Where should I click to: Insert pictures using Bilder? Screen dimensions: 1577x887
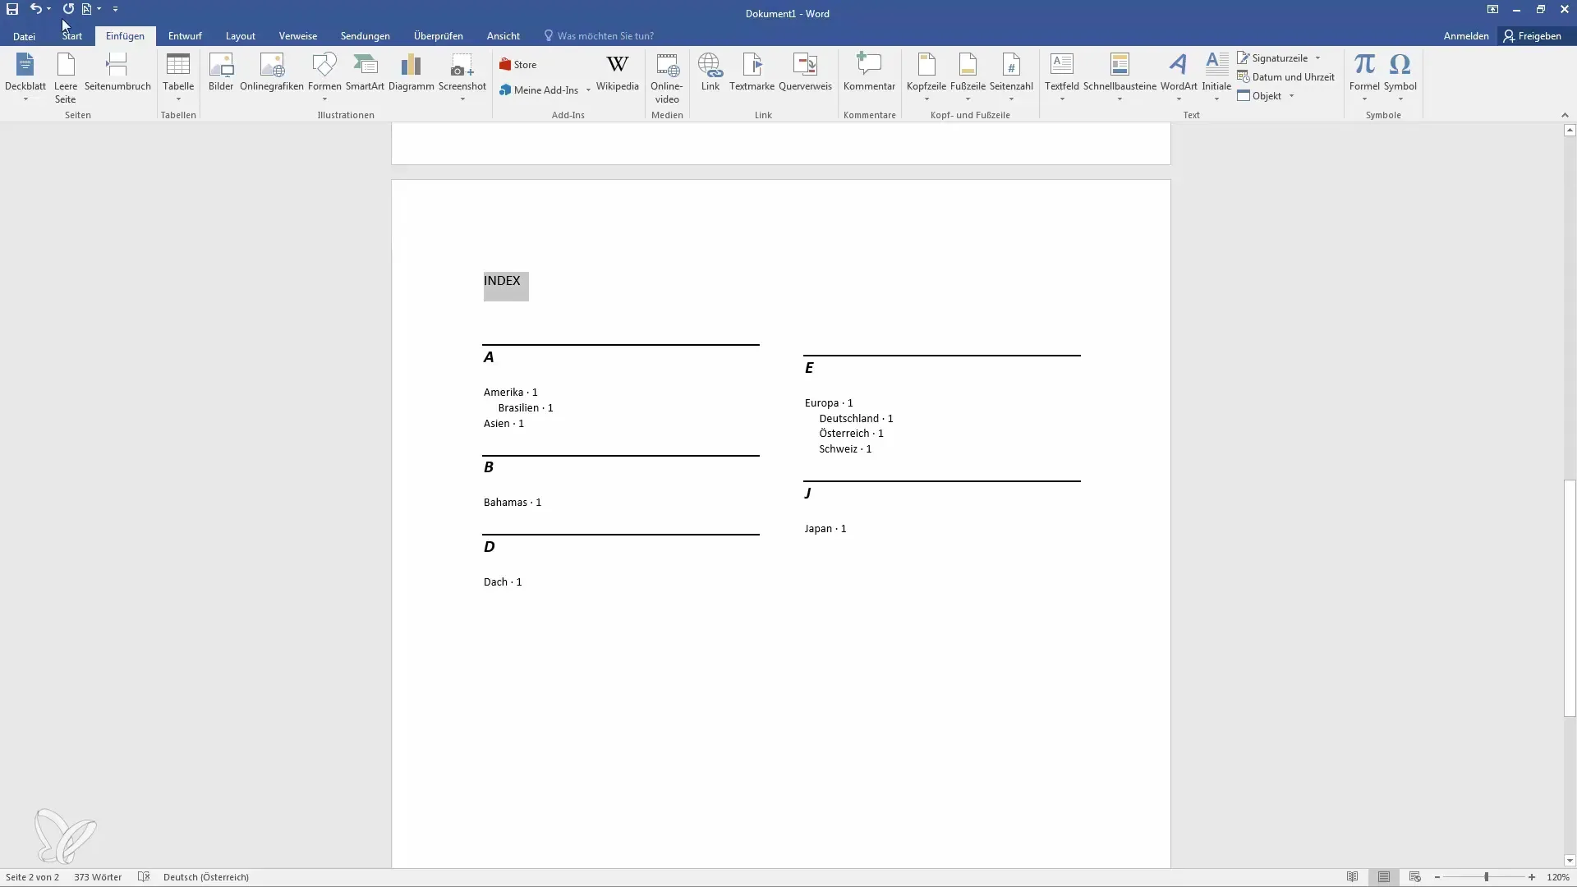point(221,72)
